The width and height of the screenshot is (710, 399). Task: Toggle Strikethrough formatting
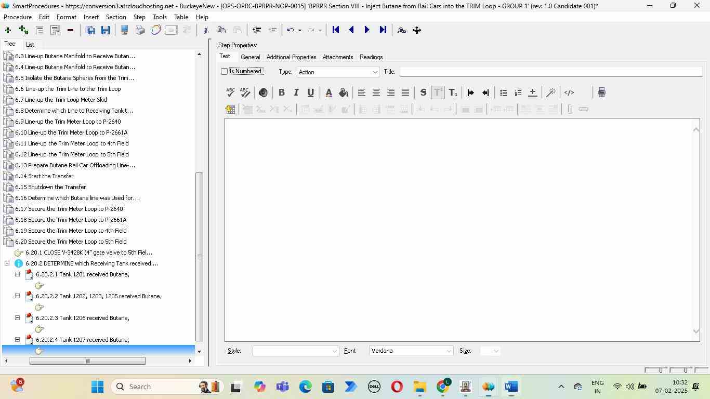(x=423, y=92)
